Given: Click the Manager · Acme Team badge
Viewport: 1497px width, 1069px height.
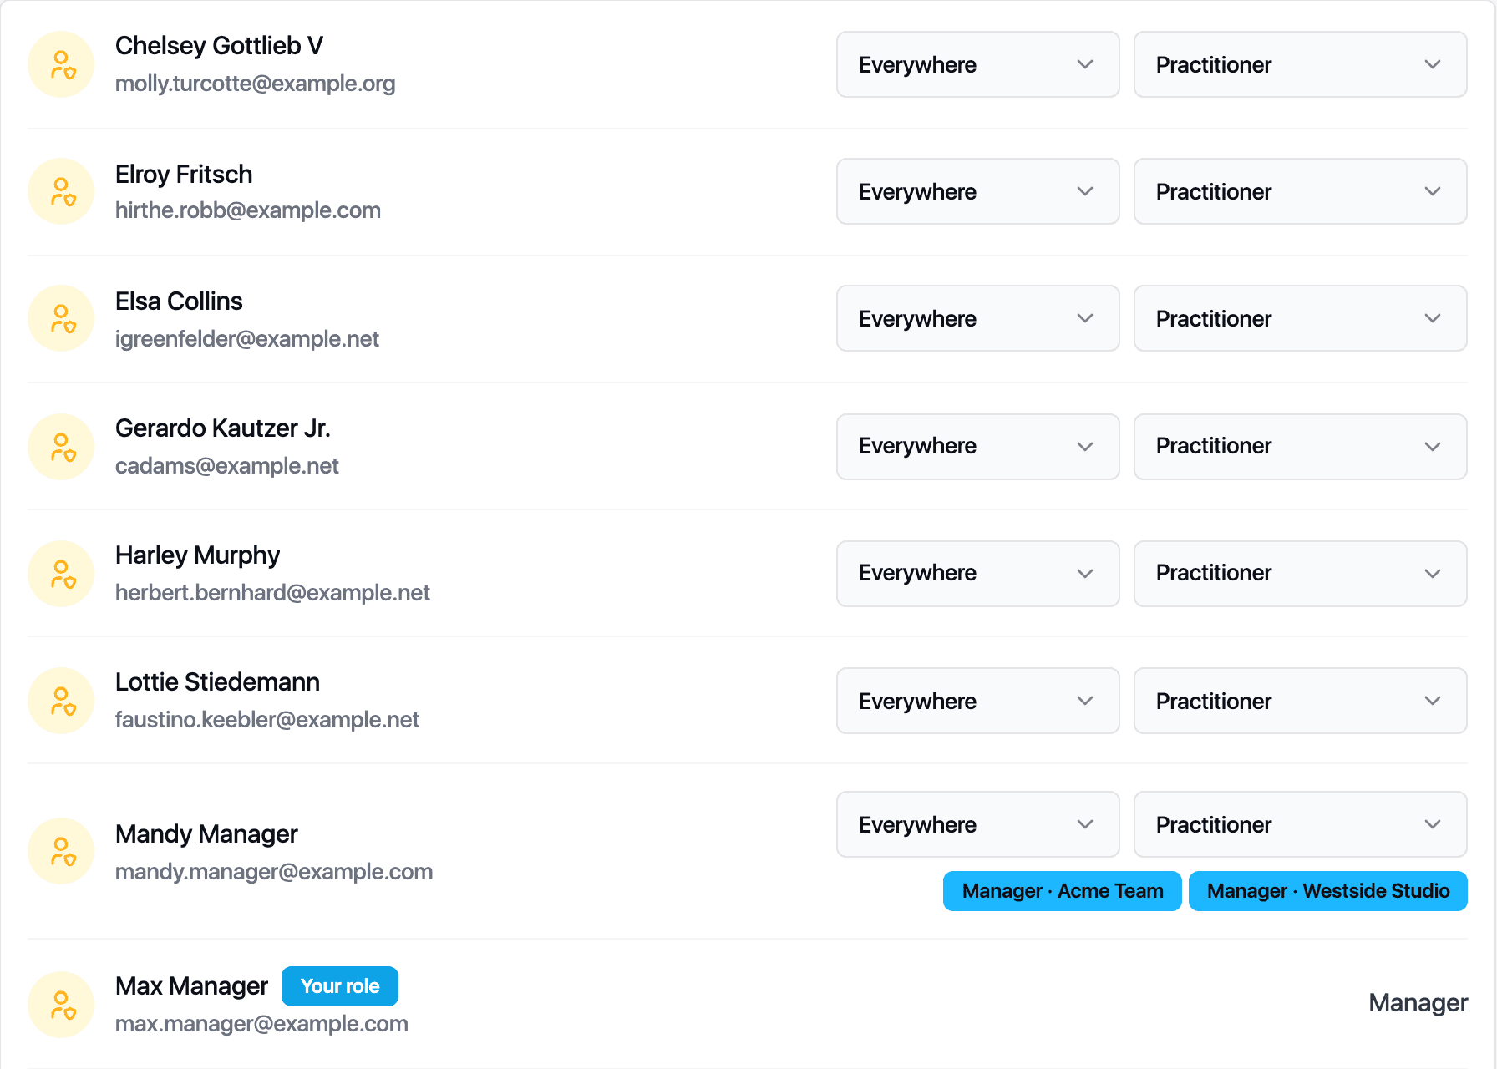Looking at the screenshot, I should tap(1063, 891).
